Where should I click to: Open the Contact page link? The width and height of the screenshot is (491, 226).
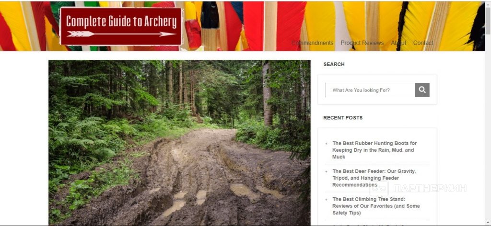423,43
